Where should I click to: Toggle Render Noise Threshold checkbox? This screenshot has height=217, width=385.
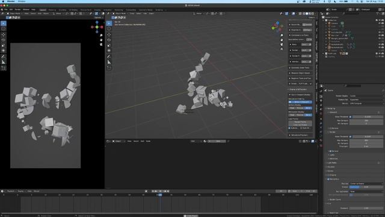coord(350,137)
